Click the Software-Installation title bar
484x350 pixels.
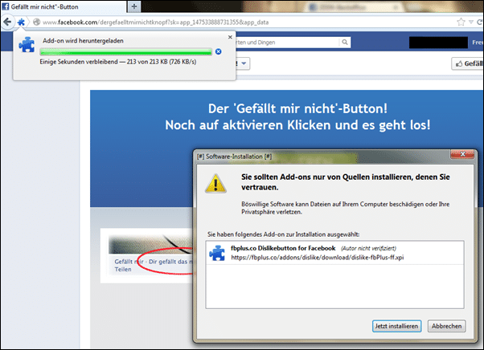click(x=322, y=157)
